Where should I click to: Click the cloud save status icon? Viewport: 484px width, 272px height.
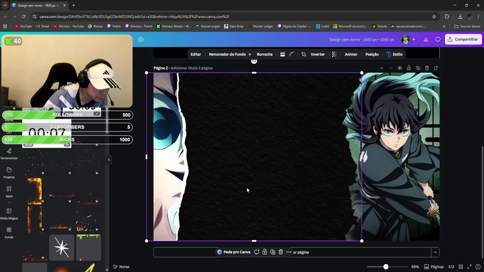point(141,39)
